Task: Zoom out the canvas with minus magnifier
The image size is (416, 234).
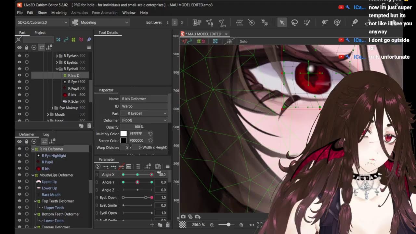Action: tap(212, 225)
